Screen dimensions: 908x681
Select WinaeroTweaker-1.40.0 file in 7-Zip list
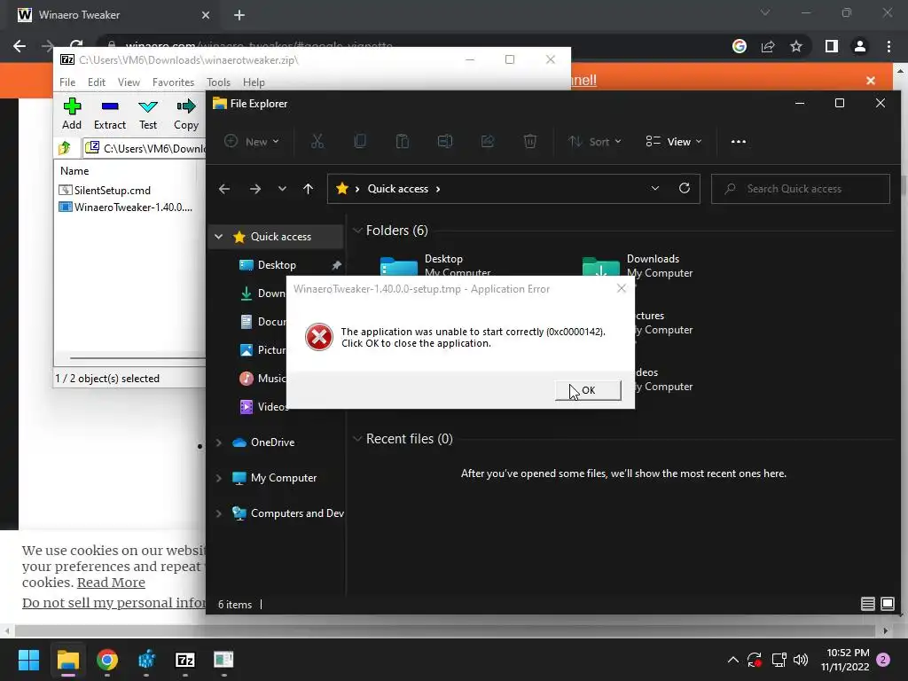click(x=126, y=207)
